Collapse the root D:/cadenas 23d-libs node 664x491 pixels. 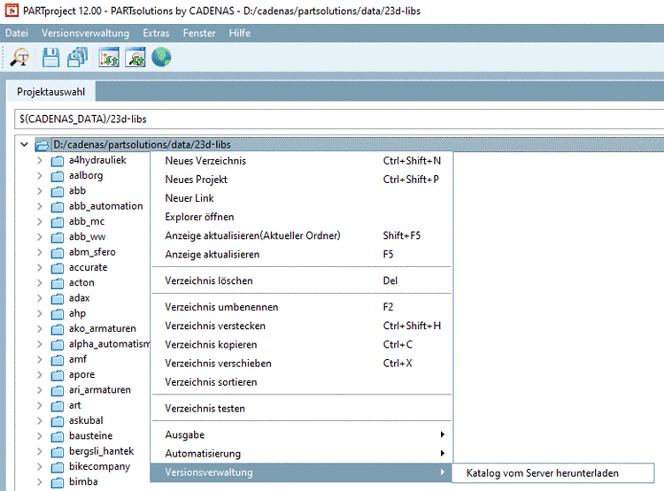pos(24,145)
